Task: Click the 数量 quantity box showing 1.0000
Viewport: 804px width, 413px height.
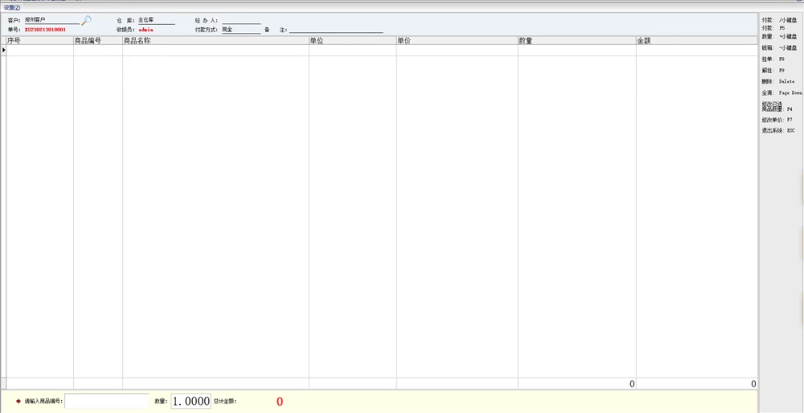Action: (191, 401)
